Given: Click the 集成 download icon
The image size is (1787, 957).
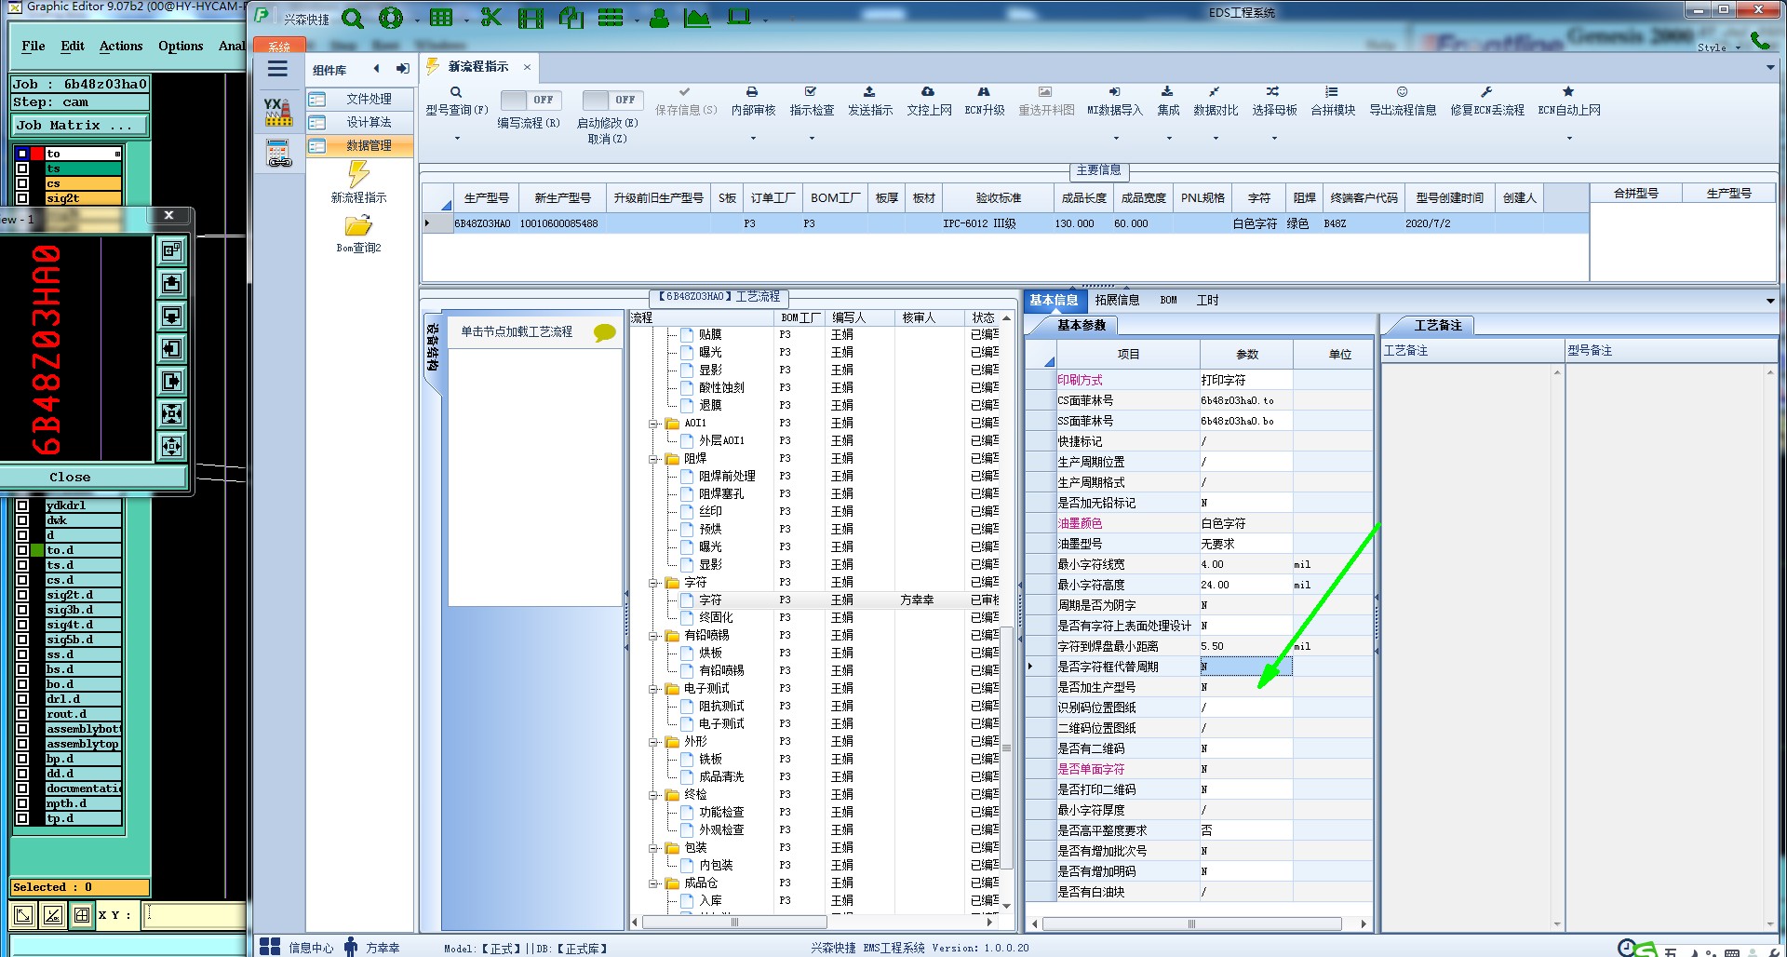Looking at the screenshot, I should click(x=1167, y=92).
